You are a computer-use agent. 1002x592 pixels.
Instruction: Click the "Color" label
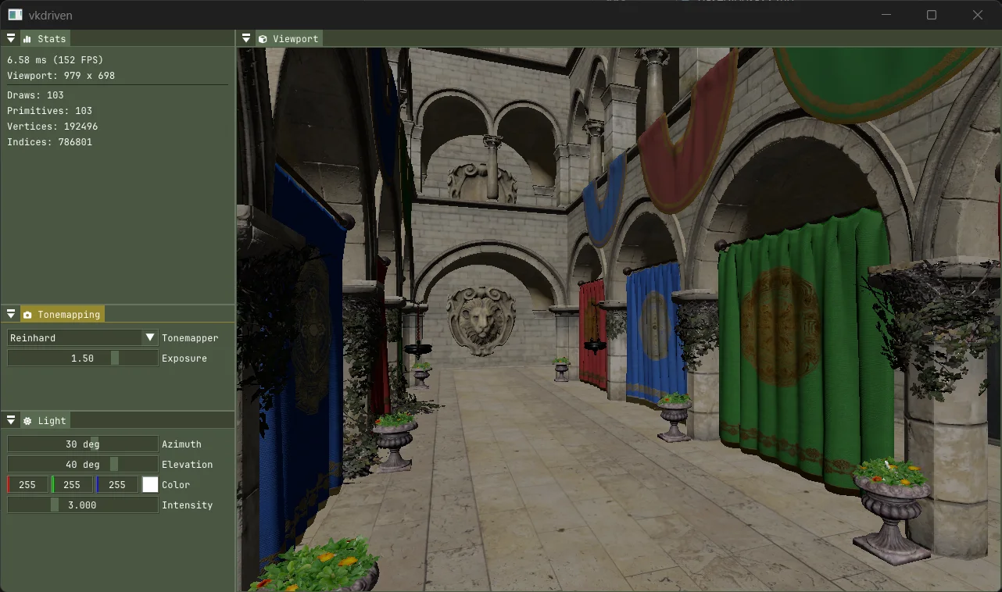[x=176, y=484]
